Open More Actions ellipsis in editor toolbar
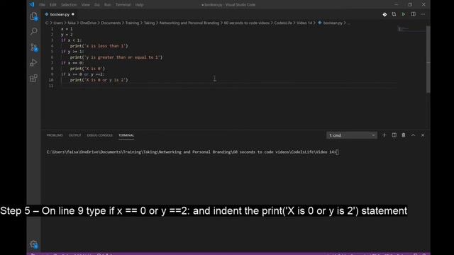454x255 pixels. tap(423, 14)
